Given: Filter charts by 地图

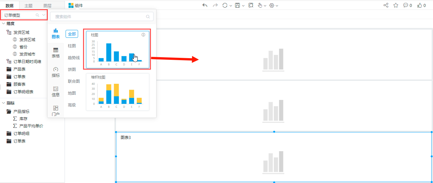Looking at the screenshot, I should [x=72, y=93].
